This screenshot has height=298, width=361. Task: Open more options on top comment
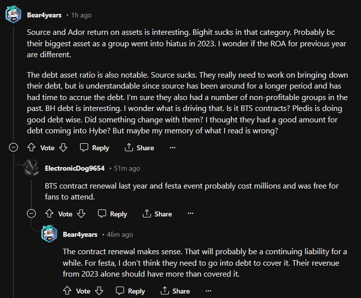pyautogui.click(x=172, y=148)
